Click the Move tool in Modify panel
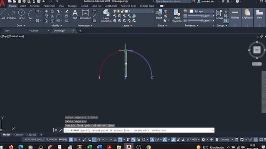Viewport: 266px width, 149px height. point(46,11)
